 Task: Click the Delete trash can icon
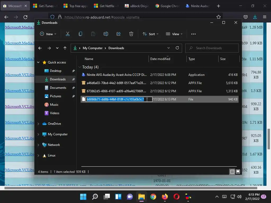tap(131, 34)
